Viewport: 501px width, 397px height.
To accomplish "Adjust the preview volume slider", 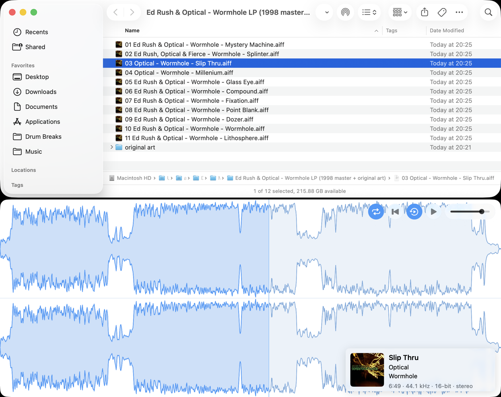I will [470, 212].
